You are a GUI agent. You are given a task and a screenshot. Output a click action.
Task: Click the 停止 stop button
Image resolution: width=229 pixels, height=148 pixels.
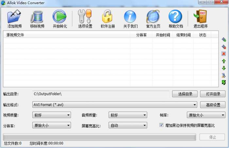pyautogui.click(x=212, y=137)
